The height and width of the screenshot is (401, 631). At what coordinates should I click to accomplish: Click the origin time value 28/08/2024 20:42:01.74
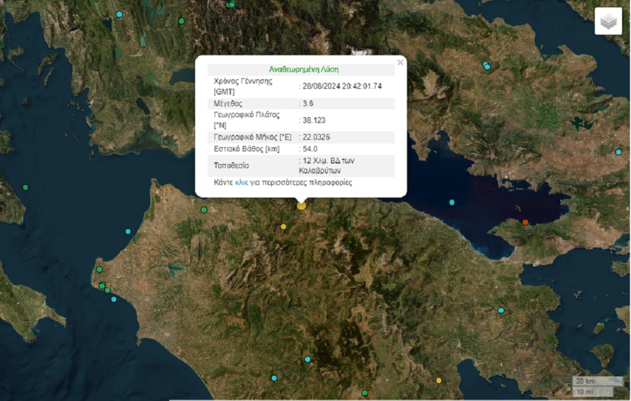point(342,86)
